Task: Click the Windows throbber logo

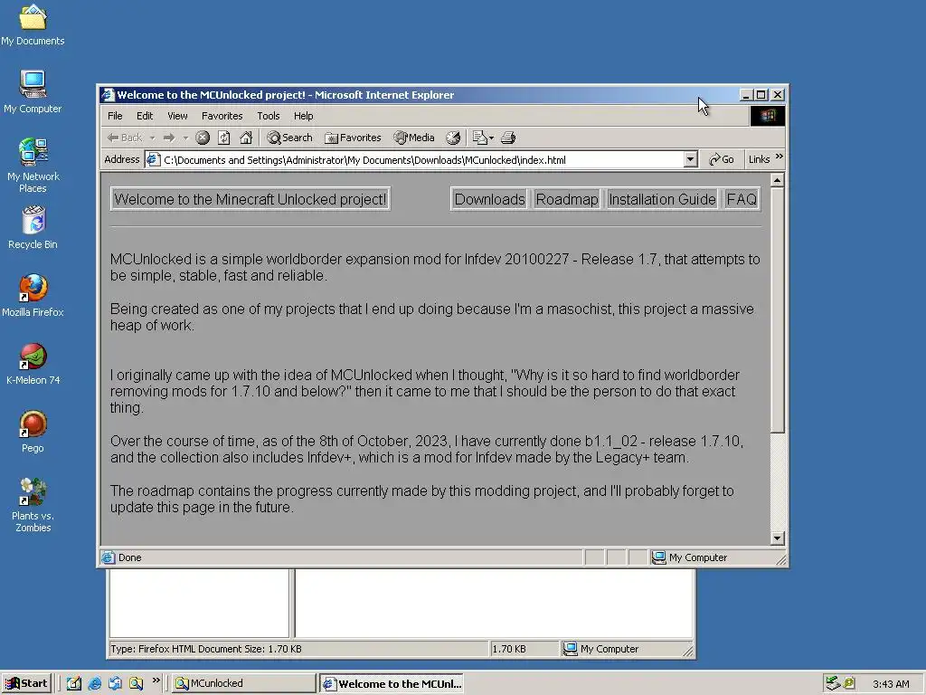Action: click(x=767, y=115)
